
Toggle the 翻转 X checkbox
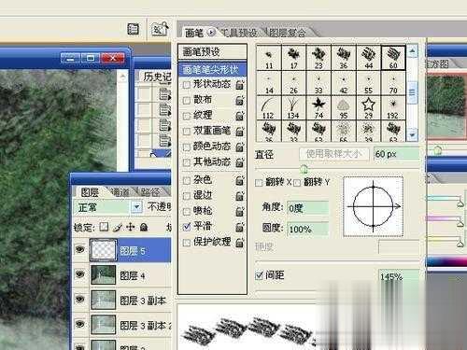[x=259, y=183]
